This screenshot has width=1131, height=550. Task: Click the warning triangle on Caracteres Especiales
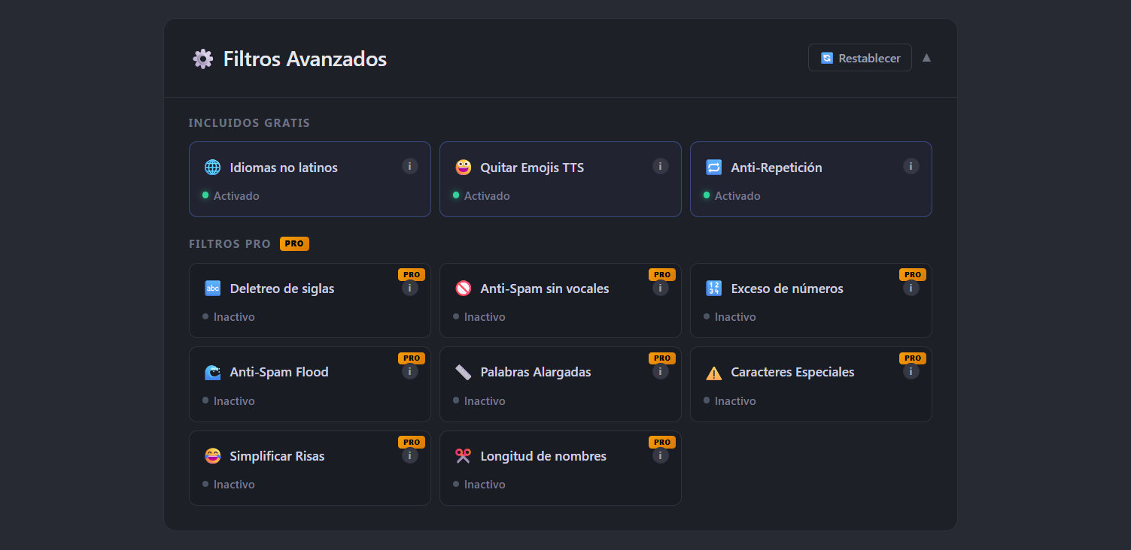[713, 371]
